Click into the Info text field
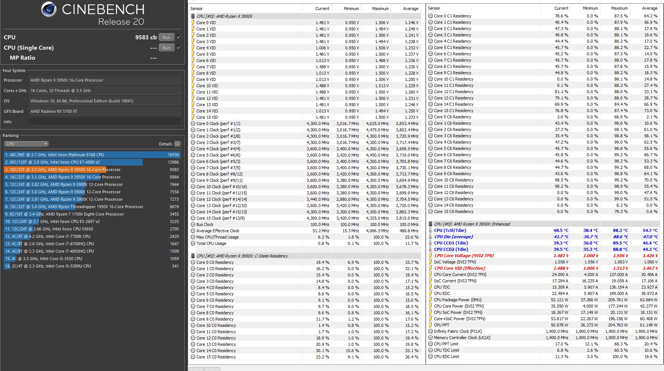This screenshot has width=664, height=371. [x=104, y=122]
